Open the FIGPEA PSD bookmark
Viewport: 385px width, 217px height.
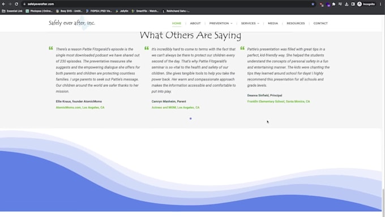[x=99, y=11]
